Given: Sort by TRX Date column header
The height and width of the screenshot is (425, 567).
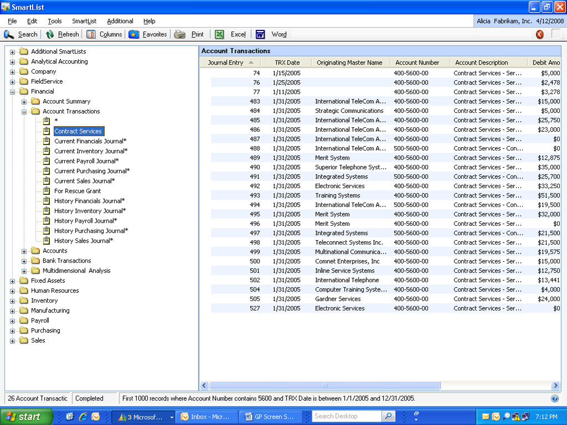Looking at the screenshot, I should coord(287,63).
